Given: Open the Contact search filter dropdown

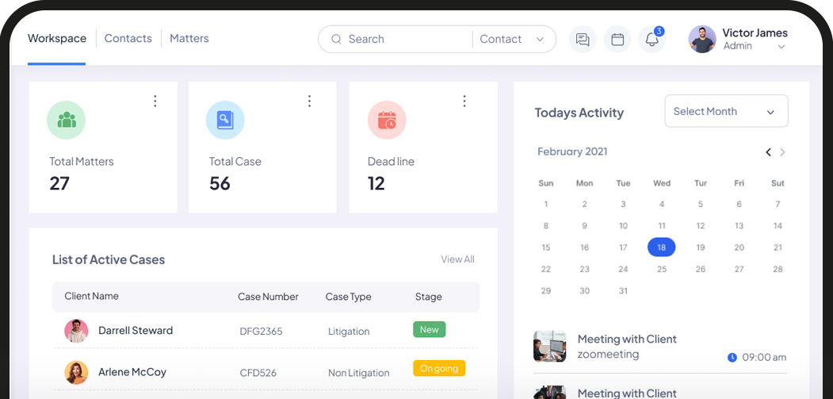Looking at the screenshot, I should coord(511,39).
